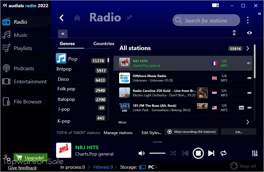Open Edit Styles dialog
The image size is (264, 172).
[152, 133]
